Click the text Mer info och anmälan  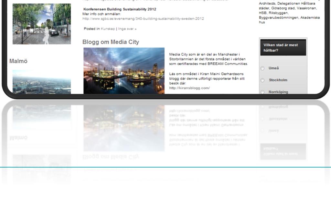click(101, 14)
